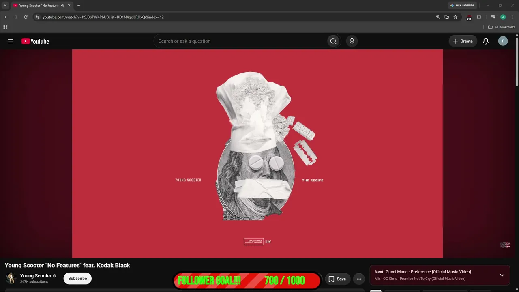Open the Create menu
The width and height of the screenshot is (519, 292).
(463, 41)
